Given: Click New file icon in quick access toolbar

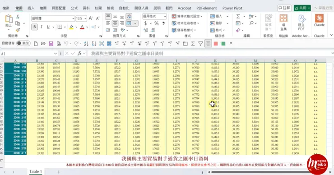Looking at the screenshot, I should [36, 44].
